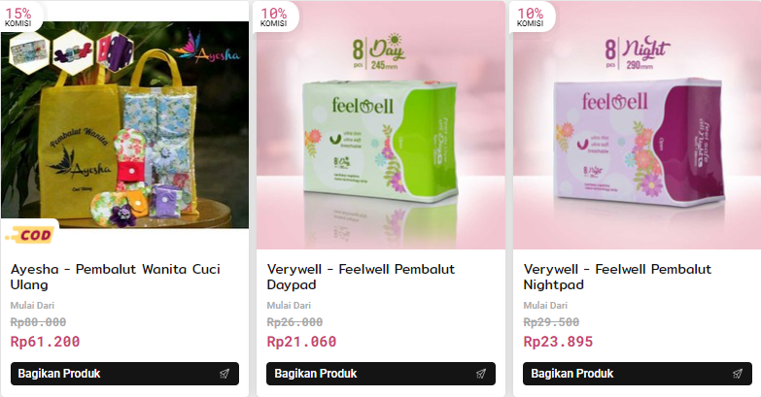Viewport: 761px width, 397px height.
Task: Open the Verywell Feelwell Pembalut Daypad title
Action: 361,277
